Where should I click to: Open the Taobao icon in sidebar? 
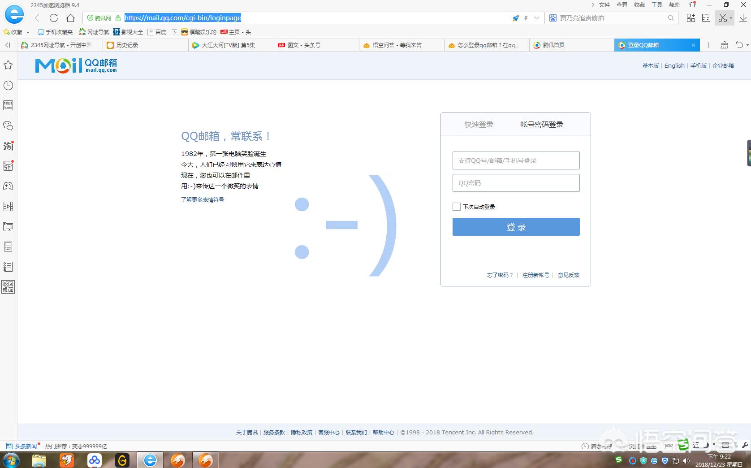point(8,146)
